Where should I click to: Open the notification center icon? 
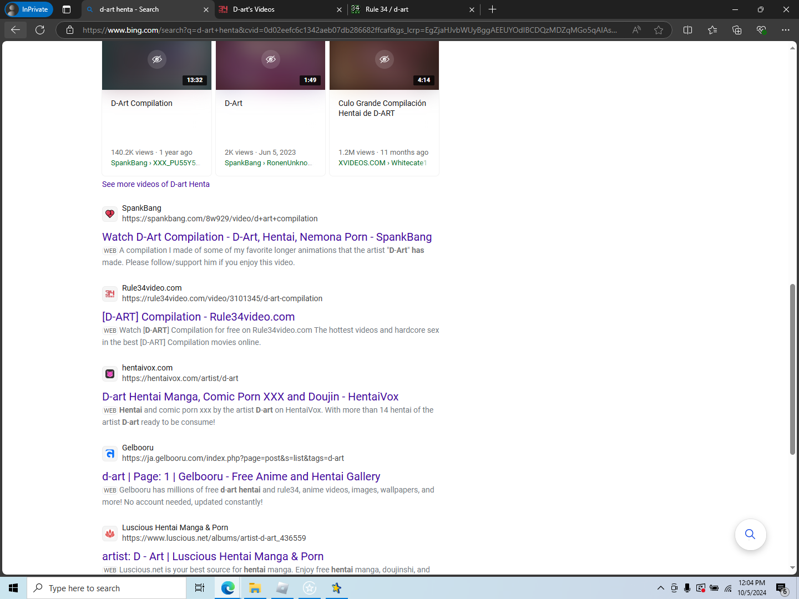[782, 588]
